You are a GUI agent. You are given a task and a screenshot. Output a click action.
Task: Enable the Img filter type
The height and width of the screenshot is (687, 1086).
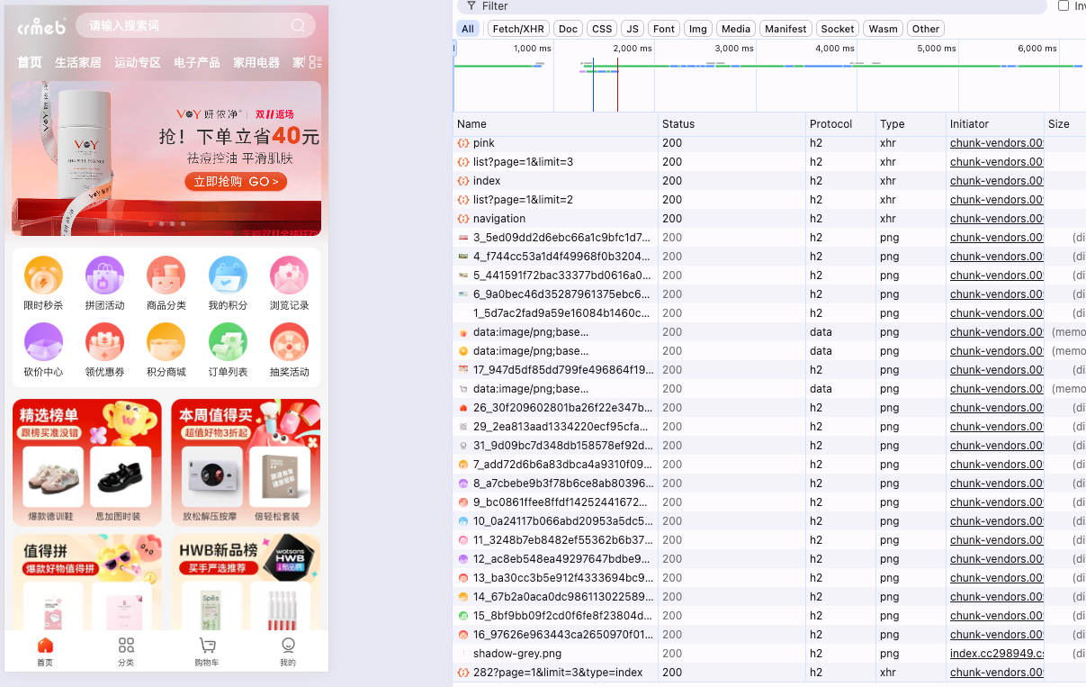[x=697, y=29]
